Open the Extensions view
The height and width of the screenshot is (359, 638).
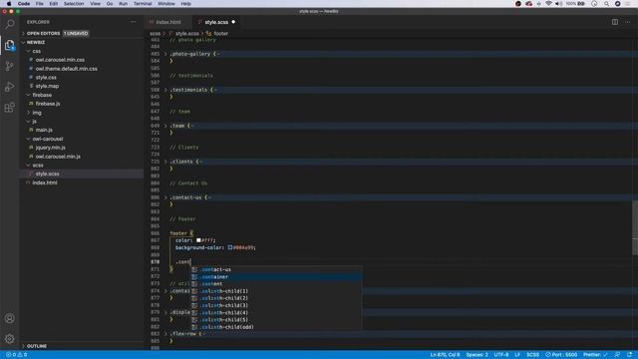[9, 108]
